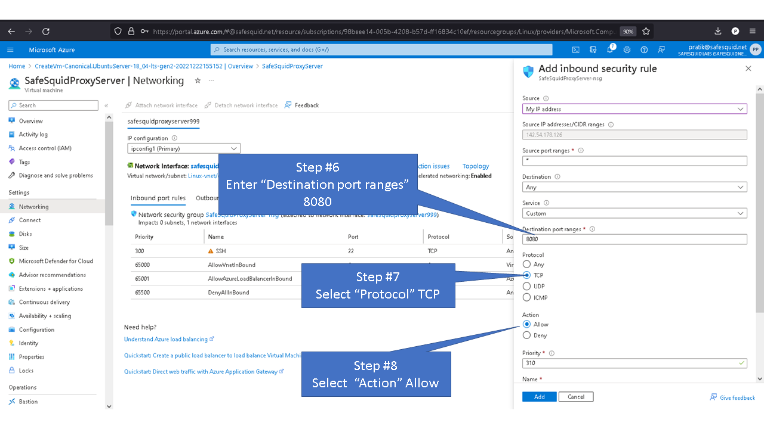Open the Service dropdown showing Custom
Viewport: 764px width, 429px height.
pyautogui.click(x=634, y=213)
